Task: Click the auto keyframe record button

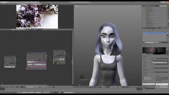Action: [x=60, y=92]
